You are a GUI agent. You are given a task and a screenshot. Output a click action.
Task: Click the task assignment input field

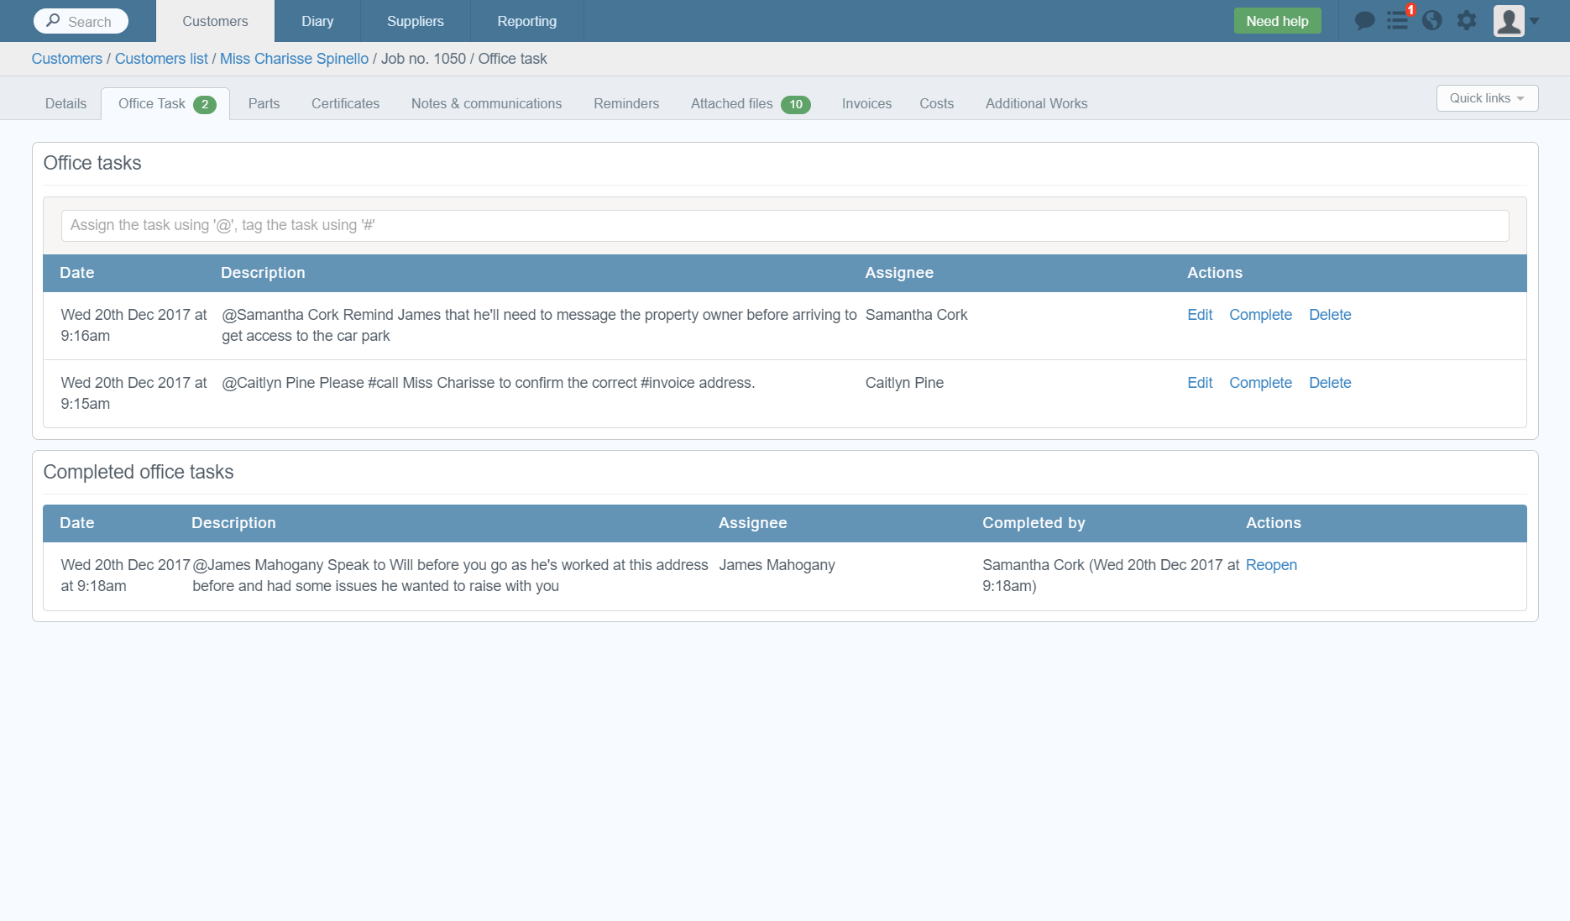(784, 225)
